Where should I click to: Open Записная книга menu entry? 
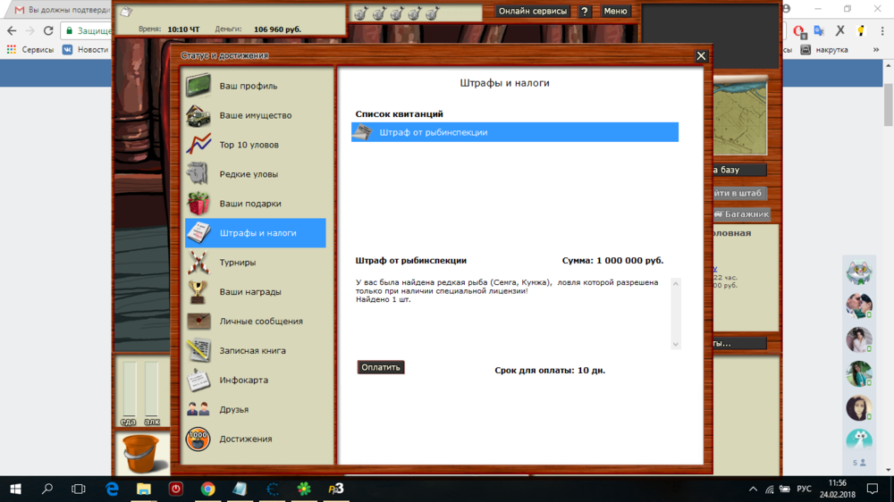coord(252,351)
